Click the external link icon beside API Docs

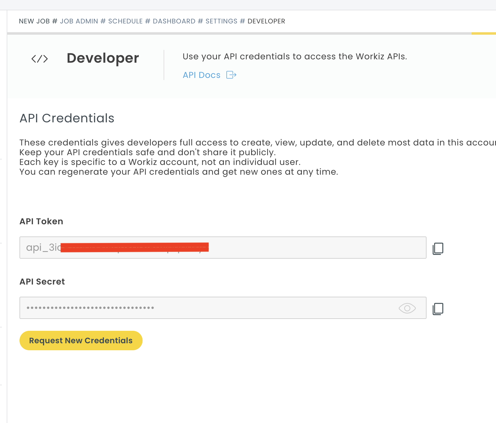tap(231, 75)
